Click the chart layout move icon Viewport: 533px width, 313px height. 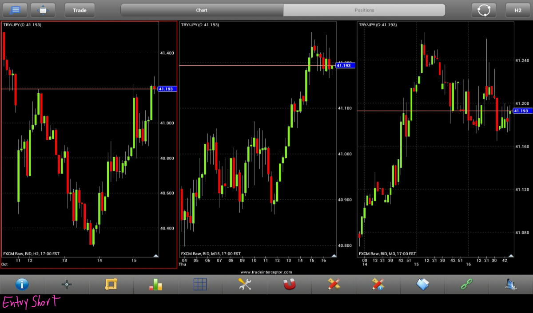coord(43,10)
